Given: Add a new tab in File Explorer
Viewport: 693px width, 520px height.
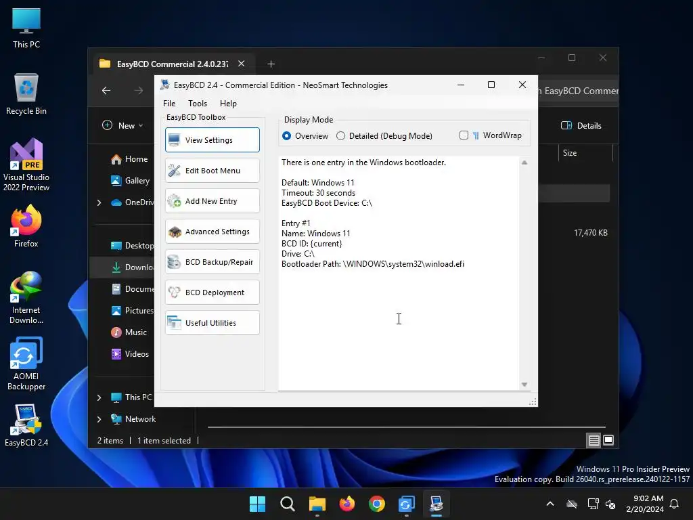Looking at the screenshot, I should 271,64.
